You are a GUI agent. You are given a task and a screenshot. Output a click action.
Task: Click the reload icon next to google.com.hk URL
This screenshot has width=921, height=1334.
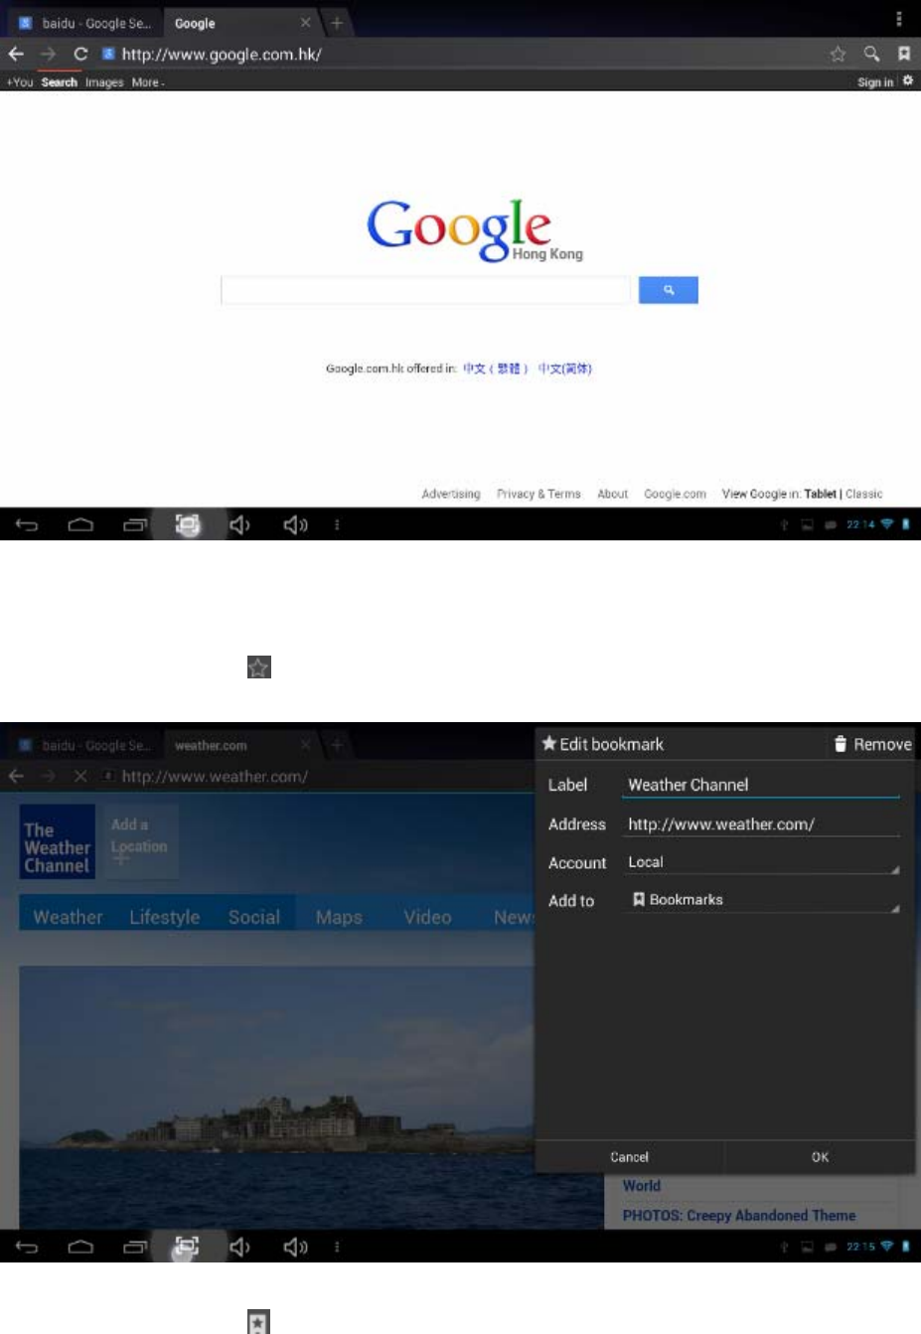[x=80, y=54]
